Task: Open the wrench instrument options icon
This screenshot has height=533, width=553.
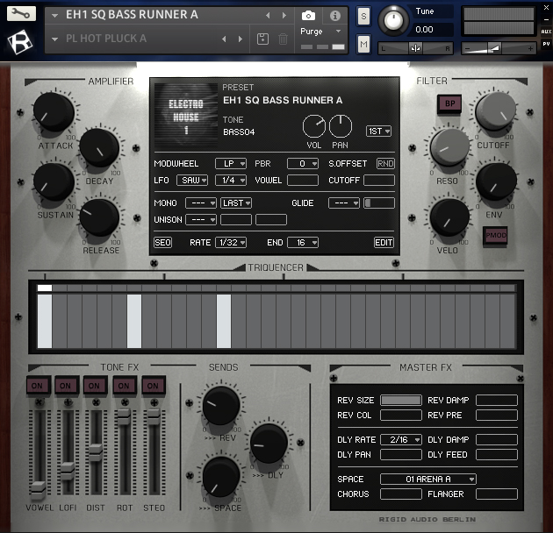Action: point(21,14)
